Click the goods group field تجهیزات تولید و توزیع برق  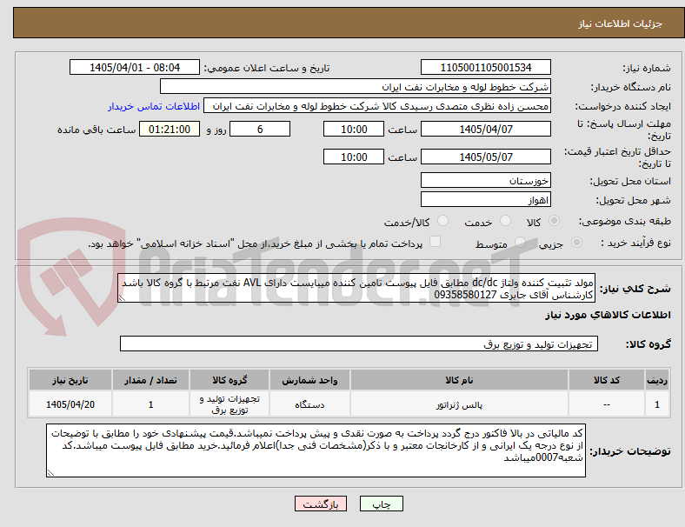pyautogui.click(x=359, y=344)
